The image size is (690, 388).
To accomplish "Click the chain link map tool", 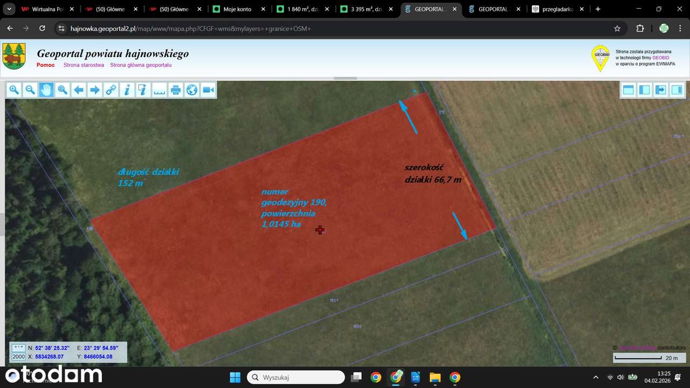I will click(x=111, y=90).
